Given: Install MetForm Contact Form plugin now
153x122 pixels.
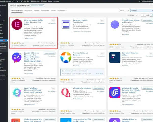Looking at the screenshot, I should click(x=49, y=119).
